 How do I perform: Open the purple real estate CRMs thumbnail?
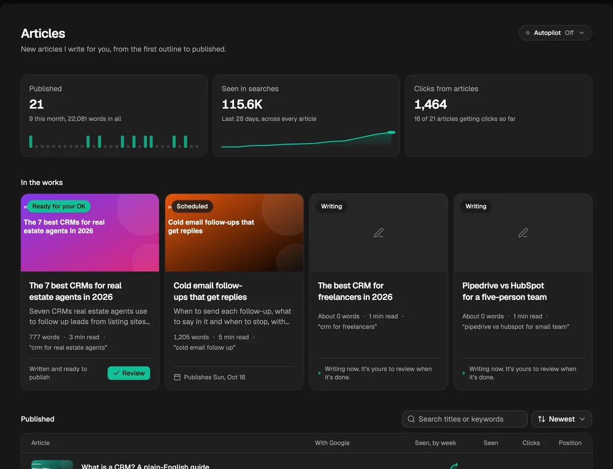[90, 232]
